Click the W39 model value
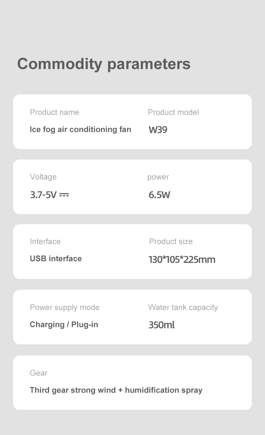This screenshot has width=265, height=435. click(158, 130)
